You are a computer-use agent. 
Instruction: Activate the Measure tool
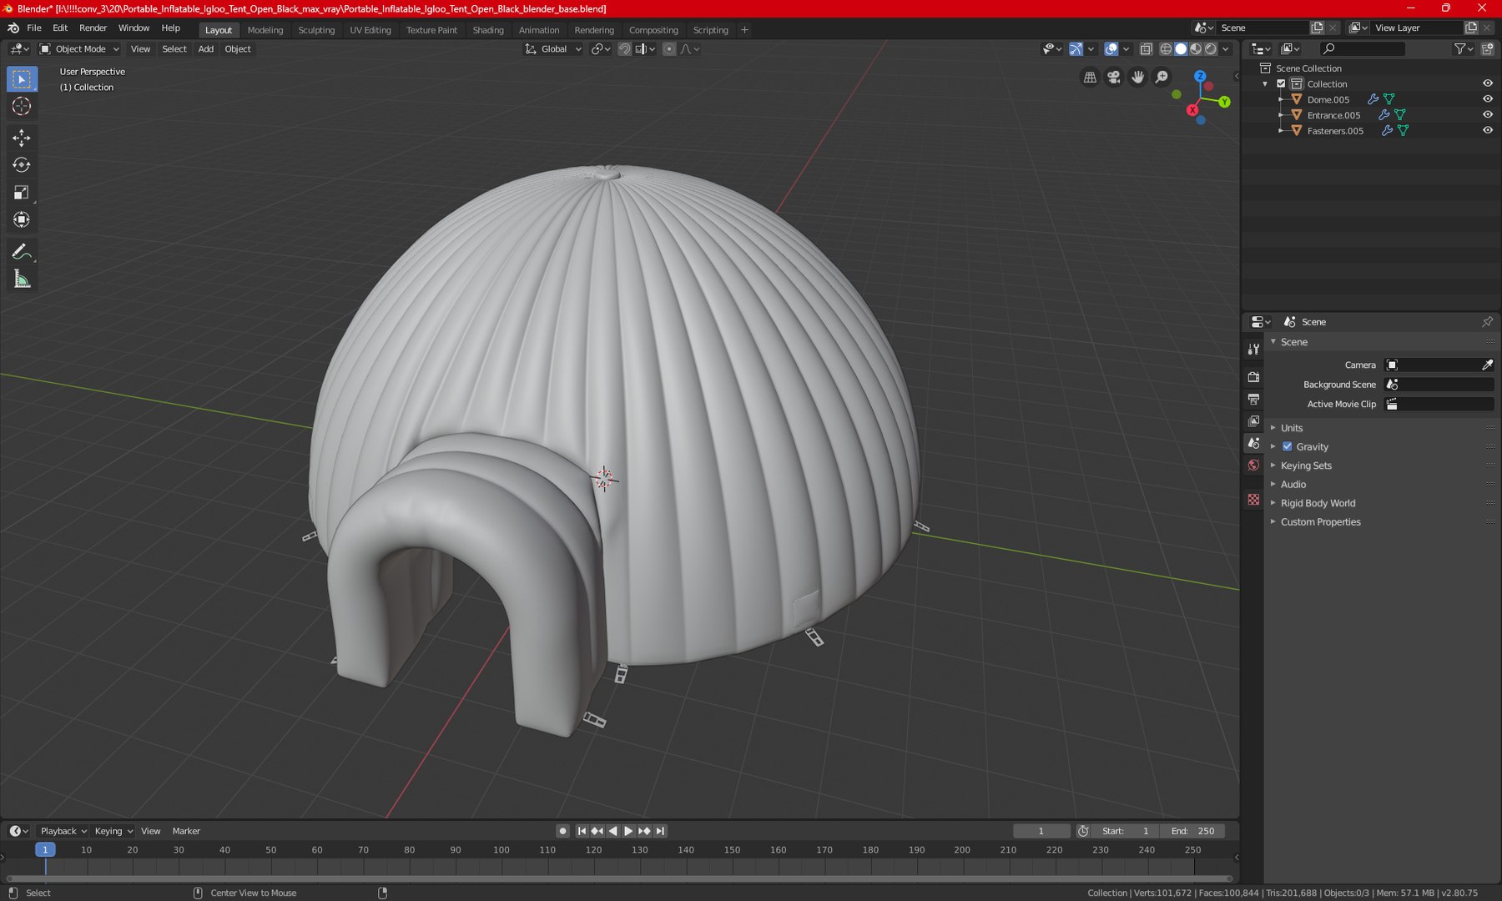tap(22, 279)
